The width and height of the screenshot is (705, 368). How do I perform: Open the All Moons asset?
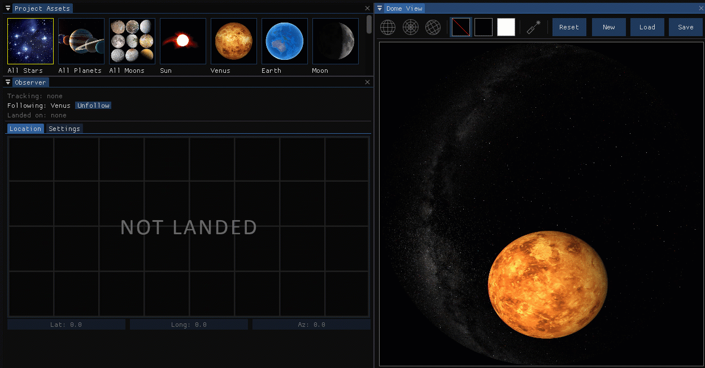click(x=132, y=41)
